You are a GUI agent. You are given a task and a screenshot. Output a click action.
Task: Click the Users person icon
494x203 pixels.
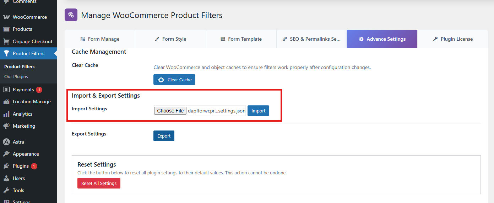[x=6, y=178]
